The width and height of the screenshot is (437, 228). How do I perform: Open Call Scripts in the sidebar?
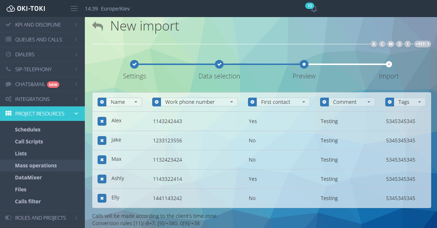point(29,142)
